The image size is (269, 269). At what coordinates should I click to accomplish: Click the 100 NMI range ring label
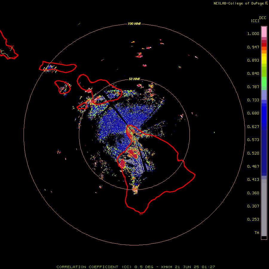coord(134,24)
